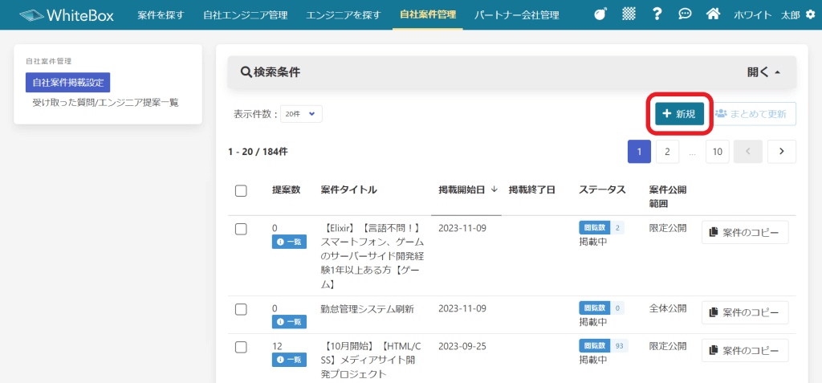Open the 表示件数 20件 dropdown

point(301,114)
